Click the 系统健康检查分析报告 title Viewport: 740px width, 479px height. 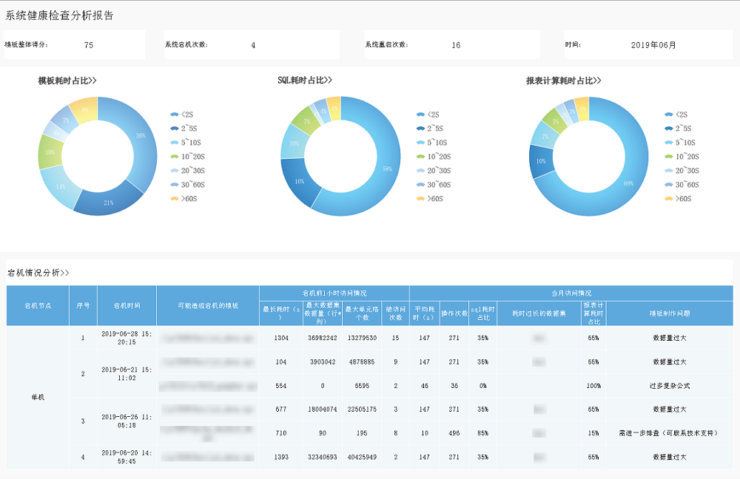coord(59,16)
